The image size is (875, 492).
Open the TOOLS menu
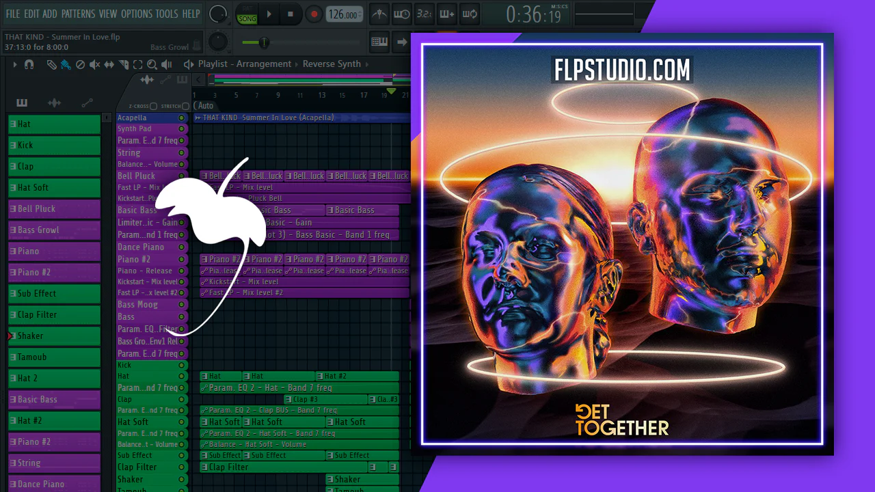click(x=167, y=14)
